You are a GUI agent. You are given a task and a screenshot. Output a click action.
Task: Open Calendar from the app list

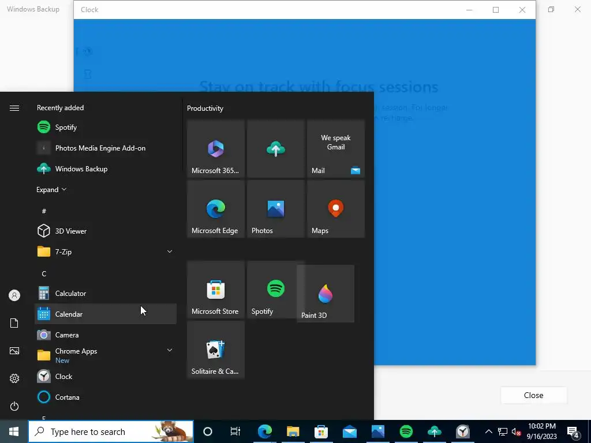106,314
